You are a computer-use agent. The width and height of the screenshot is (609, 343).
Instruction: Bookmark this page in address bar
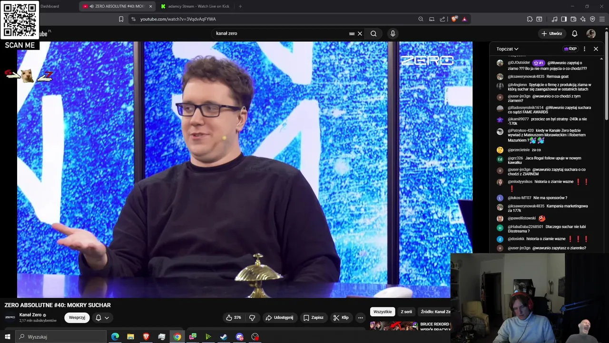121,19
